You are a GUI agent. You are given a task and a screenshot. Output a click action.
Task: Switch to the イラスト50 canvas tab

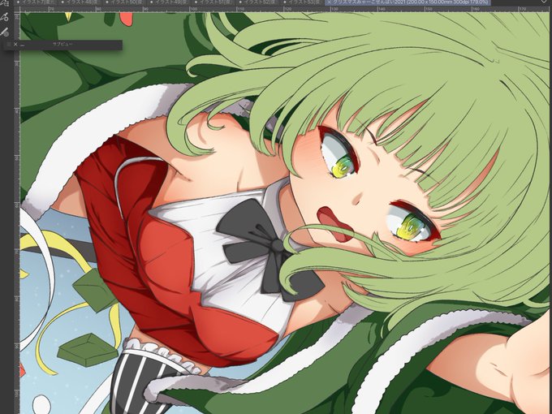(x=124, y=2)
